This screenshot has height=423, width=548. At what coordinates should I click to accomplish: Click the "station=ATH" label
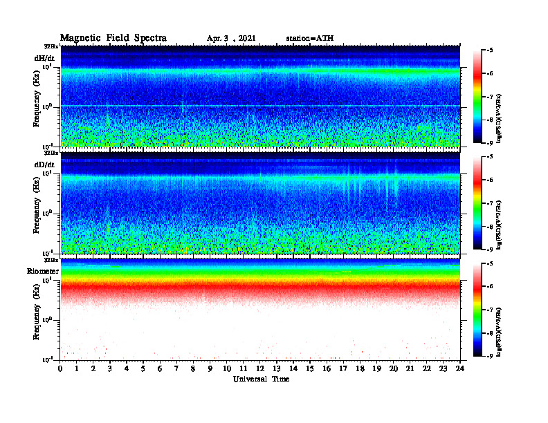coord(310,38)
